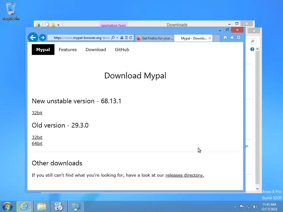Download the 32bit old version 29.3.0
Screen dimensions: 283x212
[37, 137]
